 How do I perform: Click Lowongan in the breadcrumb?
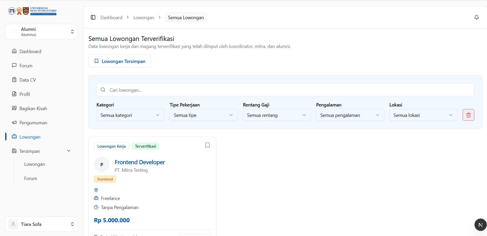[144, 17]
